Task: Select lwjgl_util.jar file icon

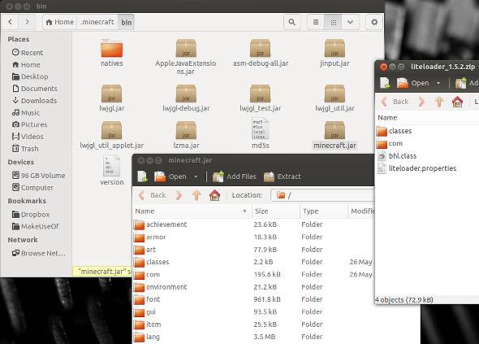Action: click(334, 94)
